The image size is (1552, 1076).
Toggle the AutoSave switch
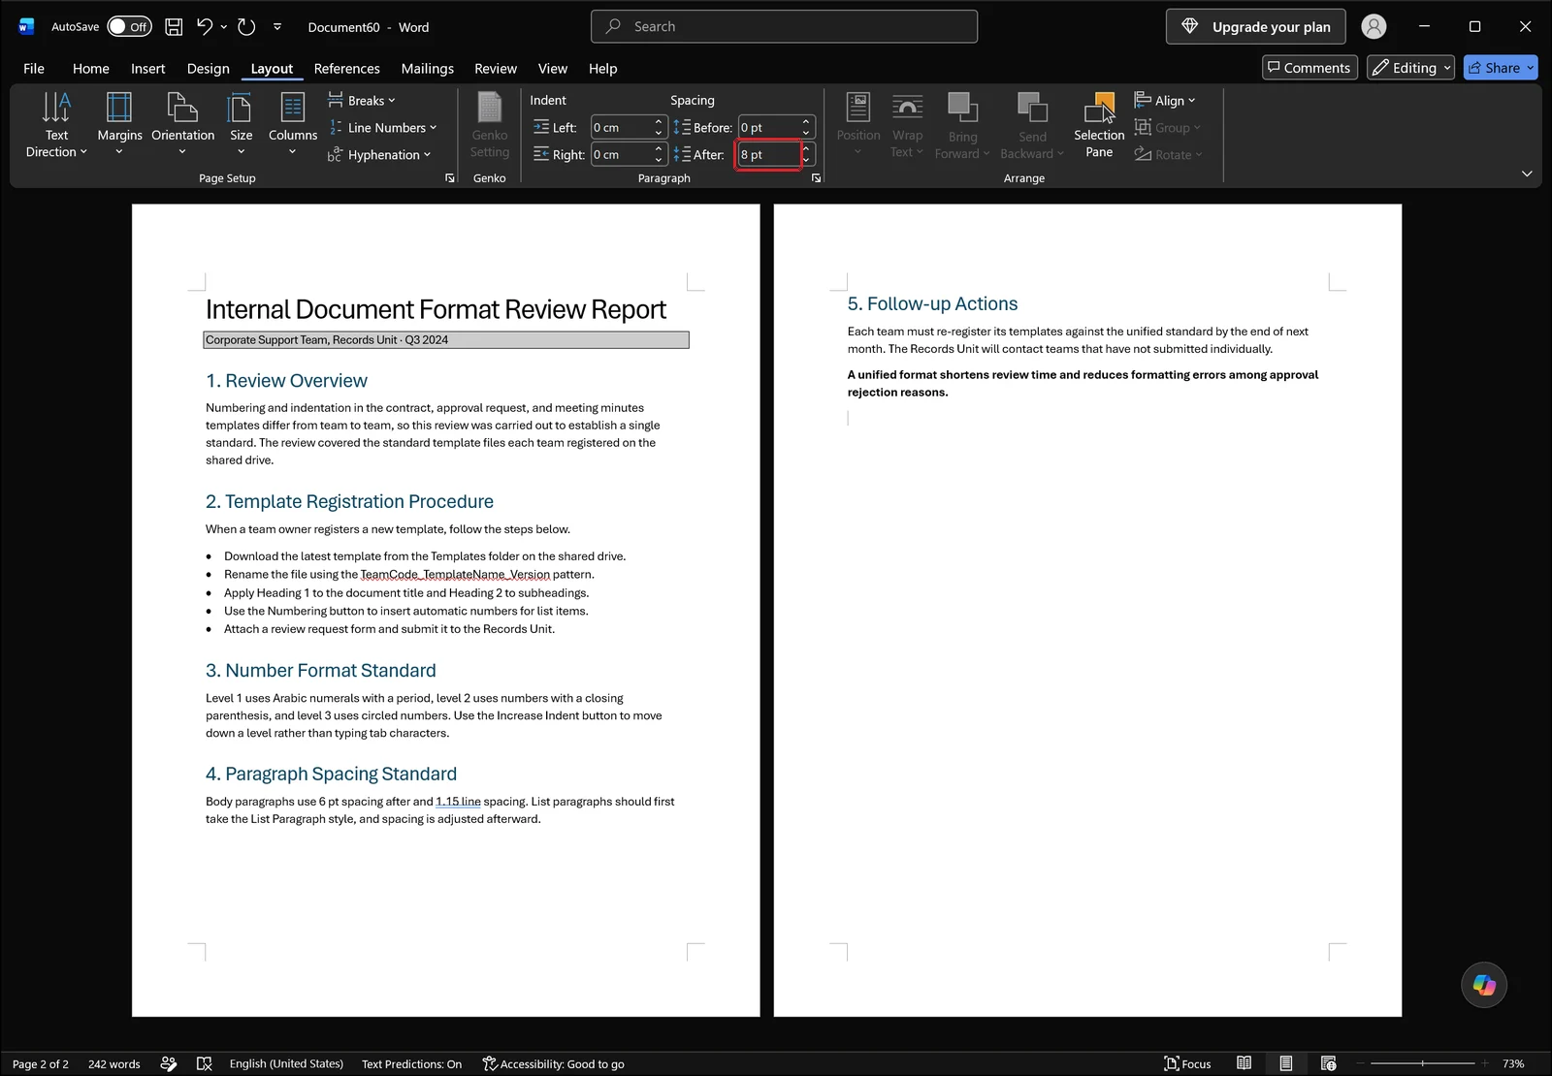[x=129, y=27]
